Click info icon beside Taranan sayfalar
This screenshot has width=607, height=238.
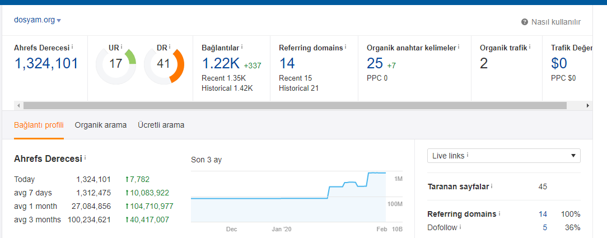(492, 186)
